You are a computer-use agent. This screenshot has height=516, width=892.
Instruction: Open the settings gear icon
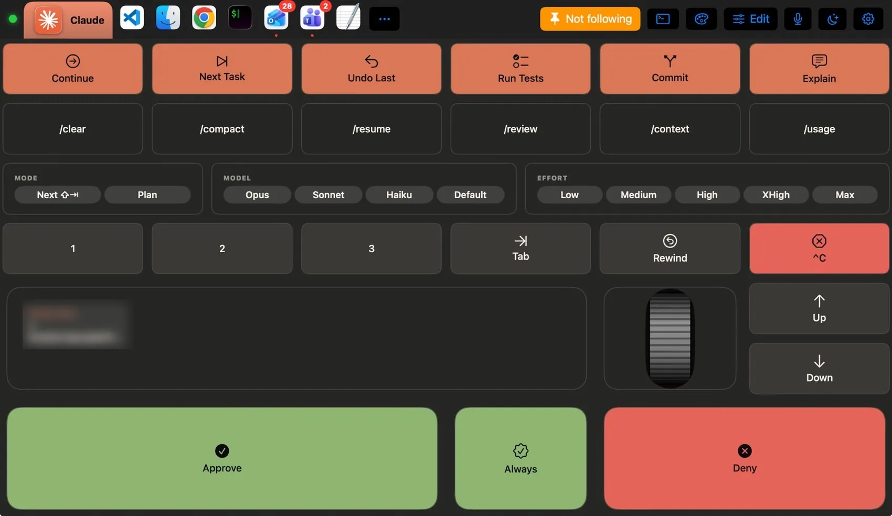[x=868, y=19]
